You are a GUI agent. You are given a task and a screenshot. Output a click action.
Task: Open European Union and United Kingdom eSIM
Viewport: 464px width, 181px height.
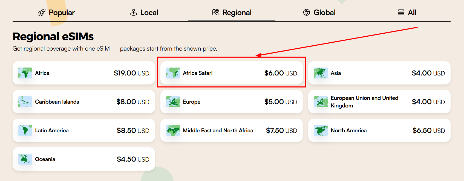(x=379, y=102)
